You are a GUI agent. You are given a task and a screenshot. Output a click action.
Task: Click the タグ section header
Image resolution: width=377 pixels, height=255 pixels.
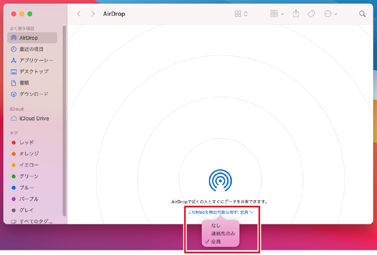[14, 133]
